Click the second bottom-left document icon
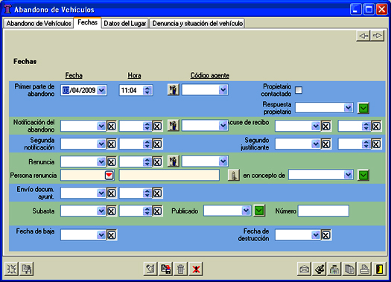This screenshot has height=282, width=391. pos(26,269)
